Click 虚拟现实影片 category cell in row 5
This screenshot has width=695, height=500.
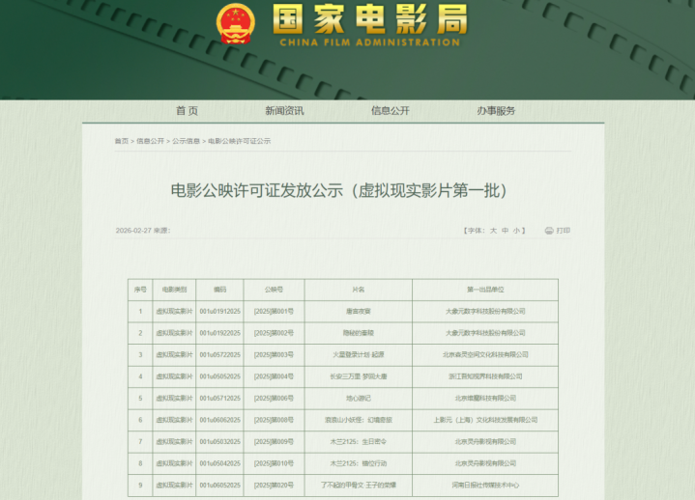point(174,399)
